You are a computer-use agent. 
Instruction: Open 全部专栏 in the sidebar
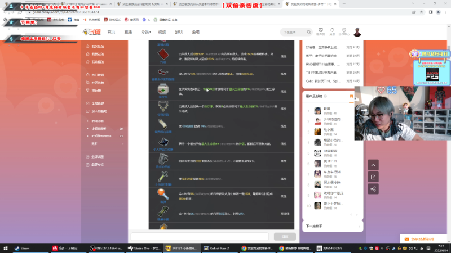97,164
